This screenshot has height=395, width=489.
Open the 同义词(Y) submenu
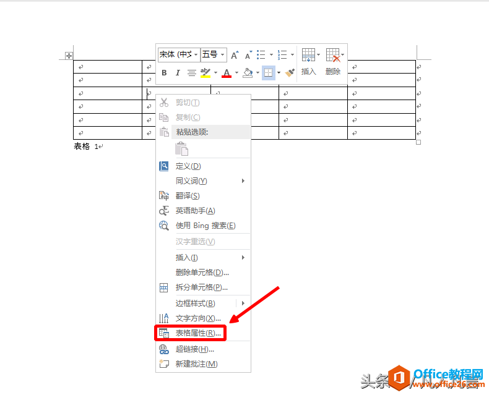(203, 181)
